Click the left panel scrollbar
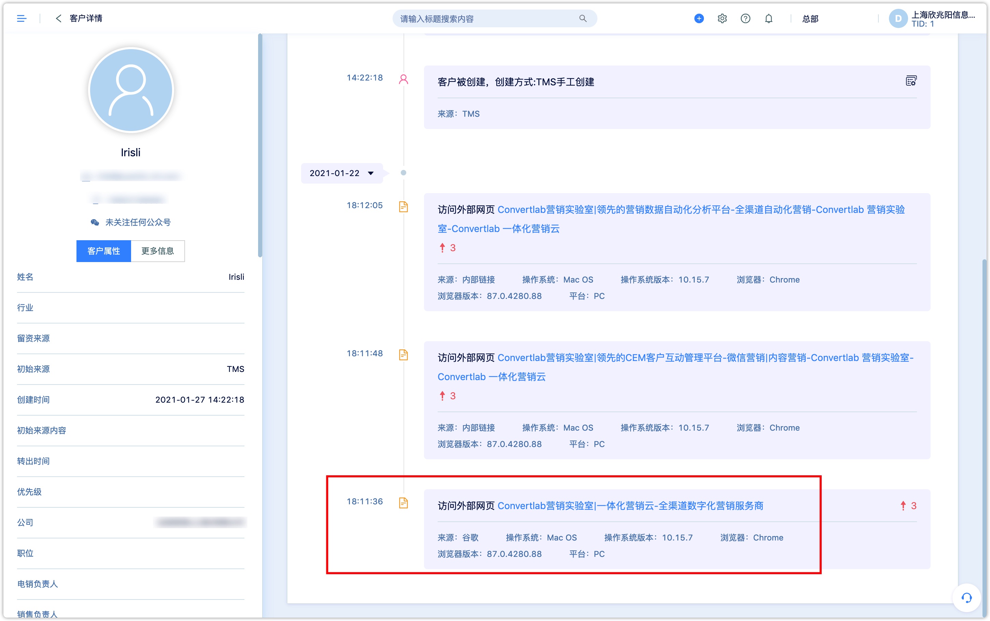Image resolution: width=990 pixels, height=621 pixels. tap(259, 146)
